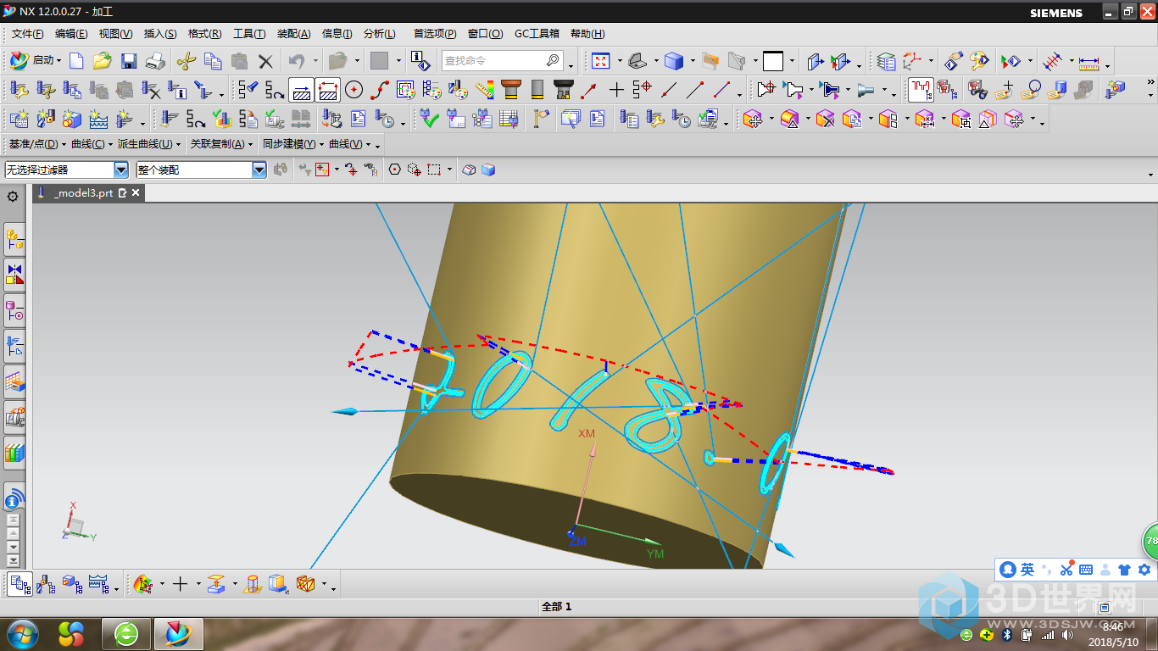Click the Machine Tool view icon at bottom
The height and width of the screenshot is (651, 1158).
[46, 584]
